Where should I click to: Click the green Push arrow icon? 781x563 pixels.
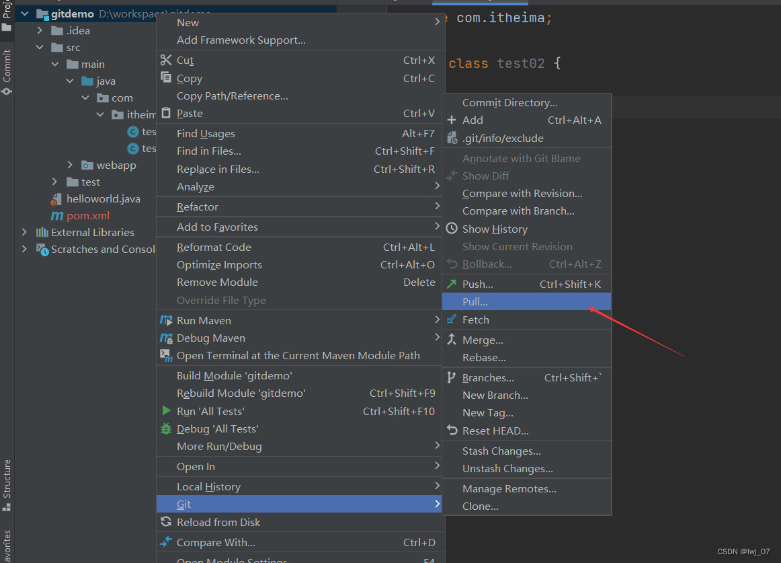click(451, 284)
